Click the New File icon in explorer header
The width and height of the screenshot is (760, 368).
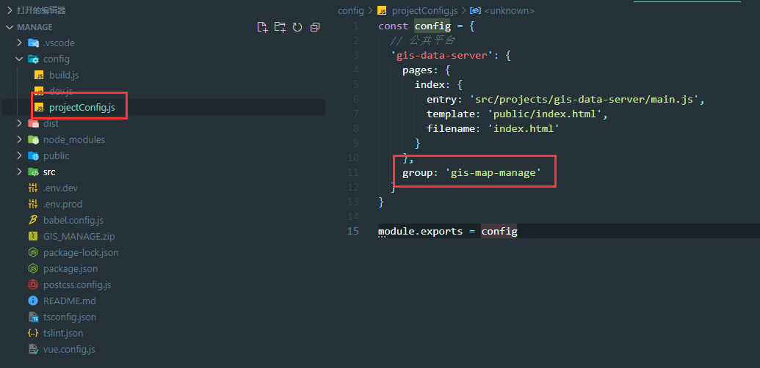tap(262, 27)
